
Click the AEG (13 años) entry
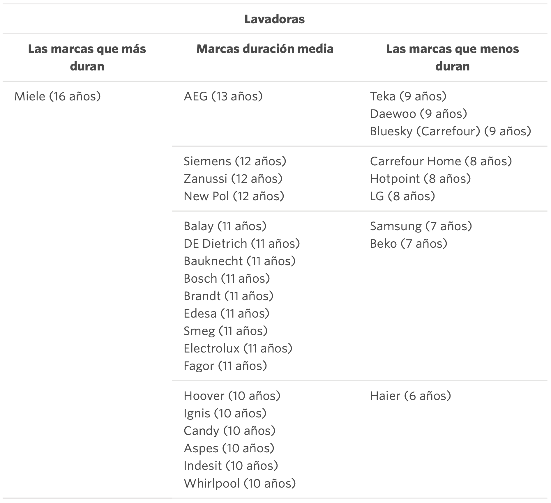[x=223, y=96]
